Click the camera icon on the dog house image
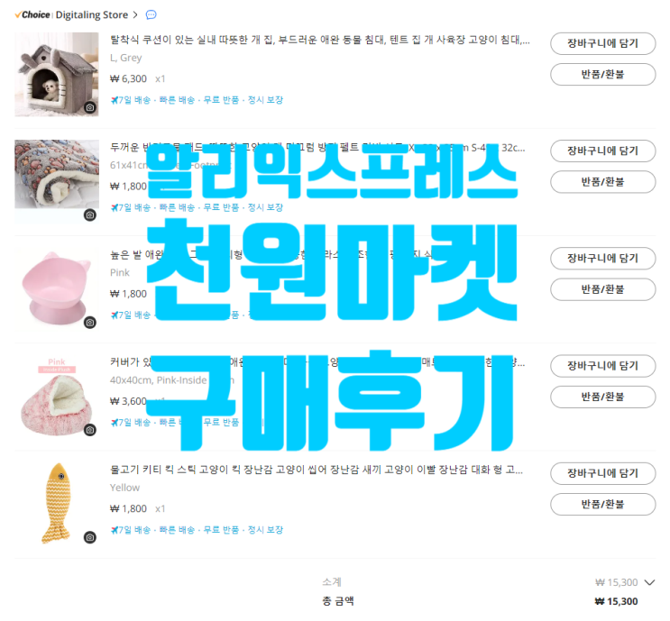This screenshot has height=621, width=670. pyautogui.click(x=90, y=107)
